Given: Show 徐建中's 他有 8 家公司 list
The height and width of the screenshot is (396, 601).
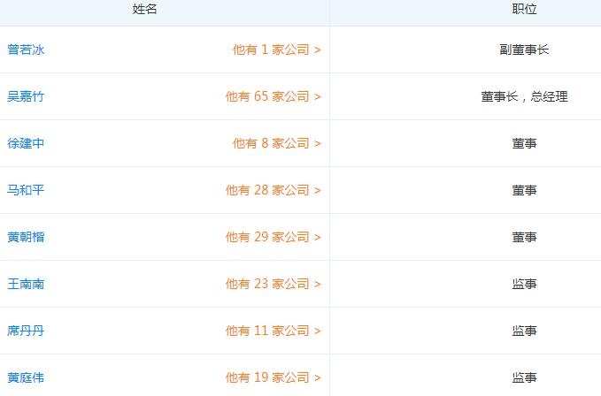Looking at the screenshot, I should [276, 144].
